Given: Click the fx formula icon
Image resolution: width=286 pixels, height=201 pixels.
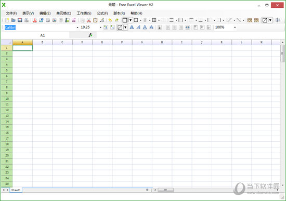Looking at the screenshot, I should pos(90,35).
